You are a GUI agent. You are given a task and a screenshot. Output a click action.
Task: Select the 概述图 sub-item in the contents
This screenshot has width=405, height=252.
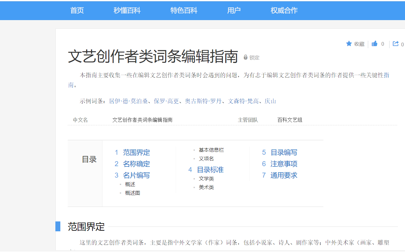pos(132,192)
